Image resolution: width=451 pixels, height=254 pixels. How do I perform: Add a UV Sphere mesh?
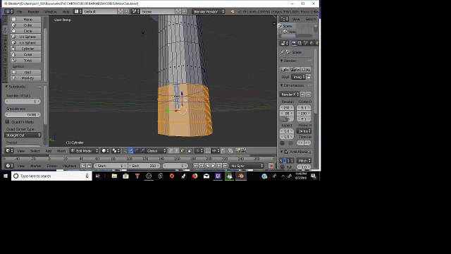(25, 37)
